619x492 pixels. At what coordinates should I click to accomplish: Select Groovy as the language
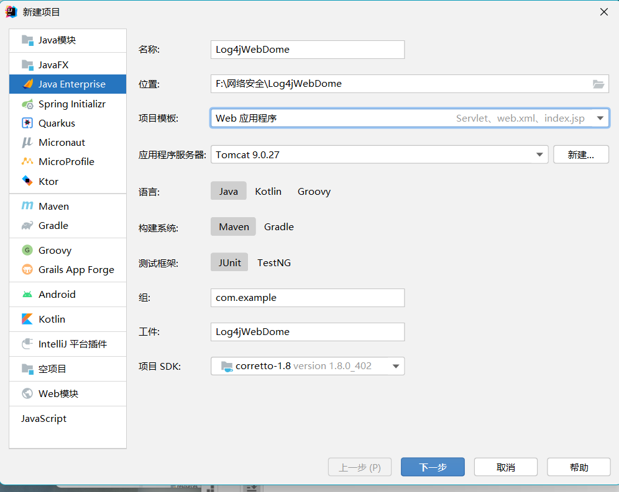point(314,191)
